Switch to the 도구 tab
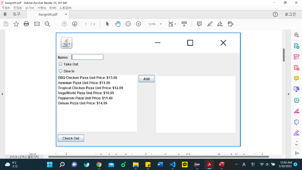This screenshot has height=170, width=302. click(x=17, y=14)
